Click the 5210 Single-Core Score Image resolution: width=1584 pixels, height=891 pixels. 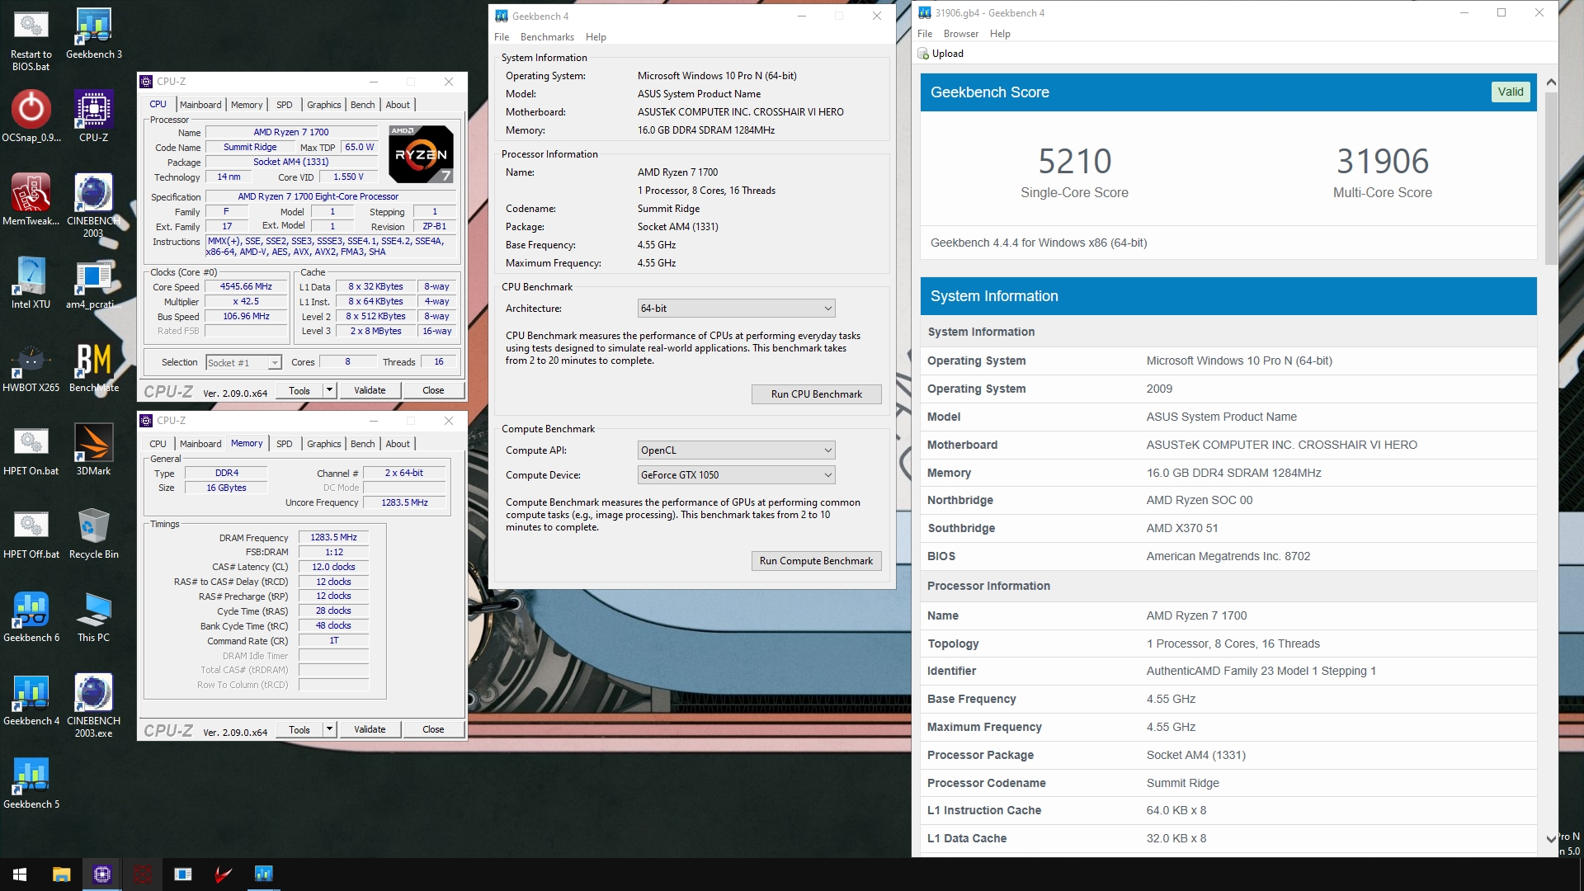click(1074, 162)
